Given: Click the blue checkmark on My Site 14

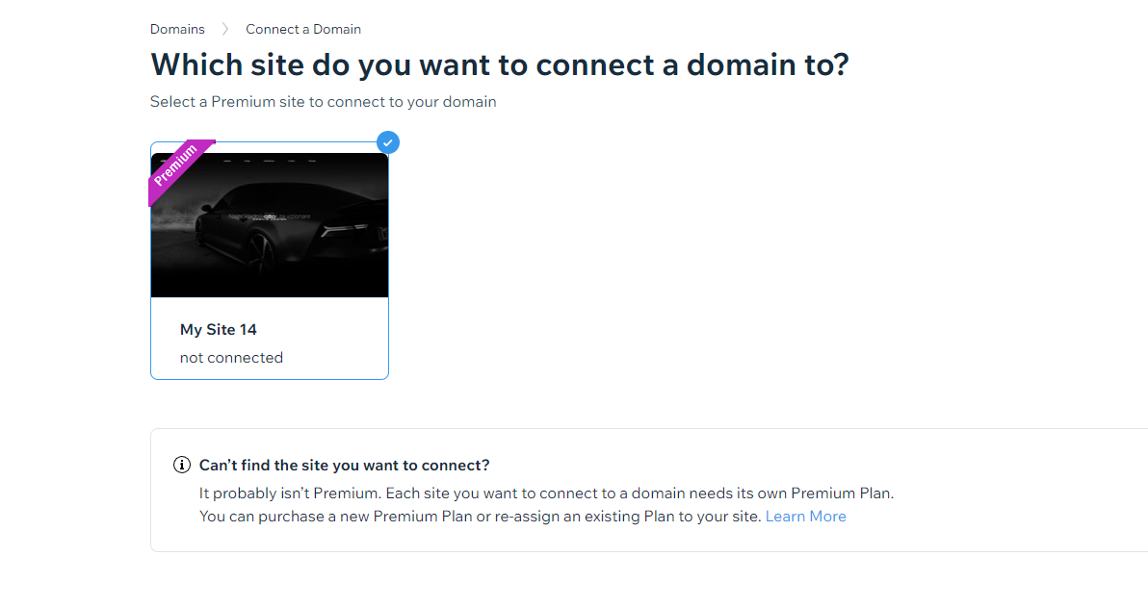Looking at the screenshot, I should tap(388, 142).
